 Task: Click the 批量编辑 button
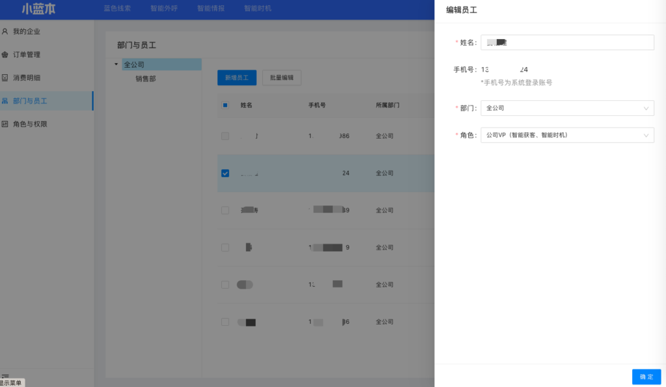(x=282, y=78)
